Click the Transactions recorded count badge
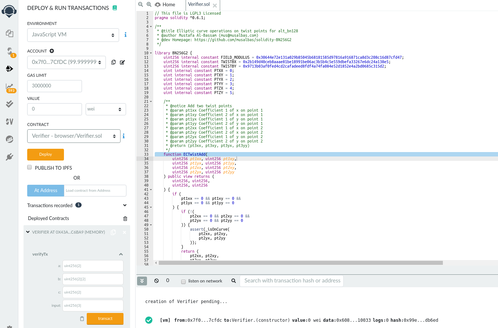Screen dimensions: 498x328 (x=78, y=205)
